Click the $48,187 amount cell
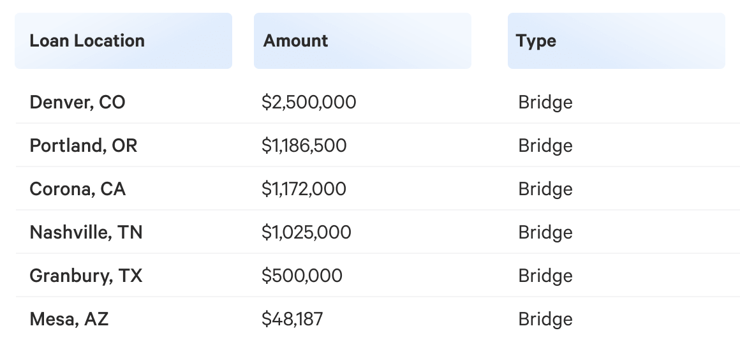The image size is (740, 340). [x=293, y=319]
